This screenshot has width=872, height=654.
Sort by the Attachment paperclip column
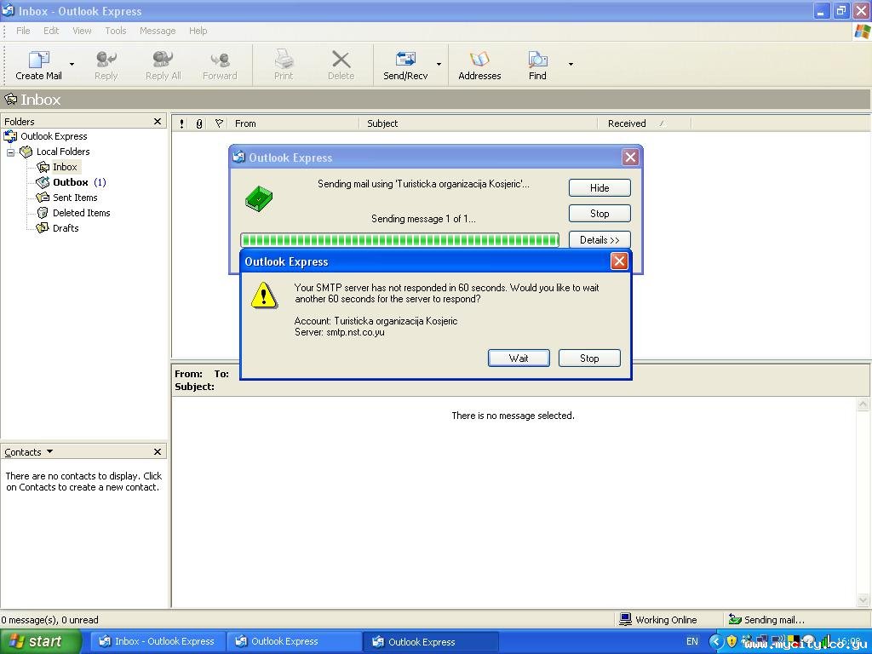(x=199, y=123)
